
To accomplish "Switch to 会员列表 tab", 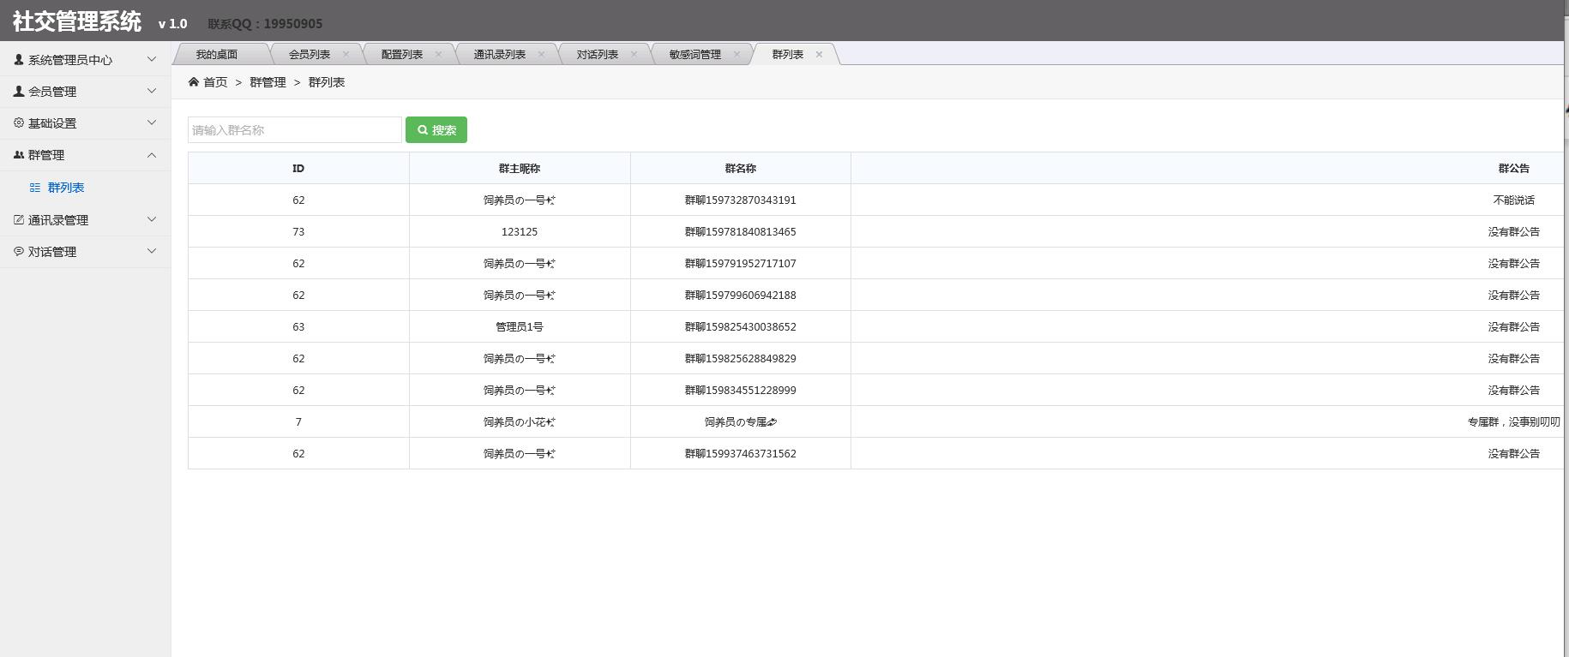I will (310, 54).
